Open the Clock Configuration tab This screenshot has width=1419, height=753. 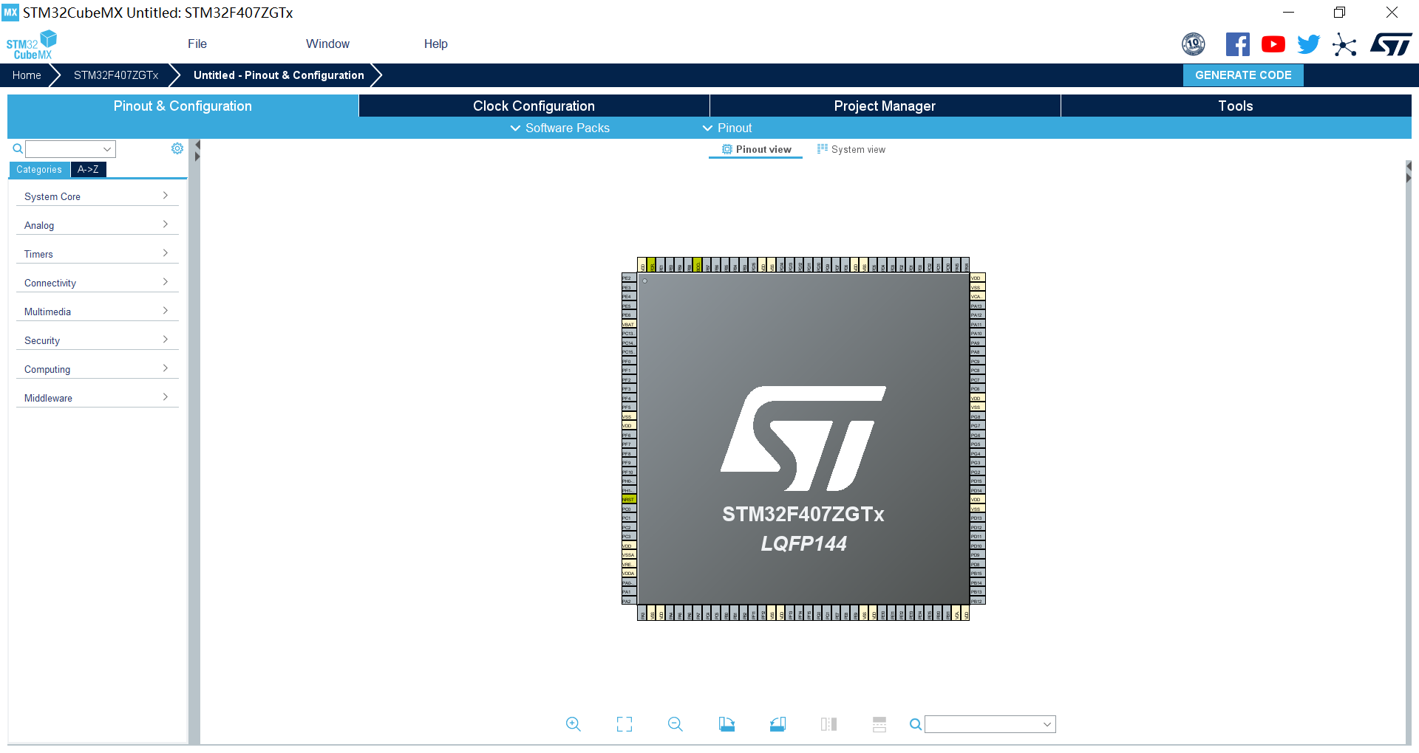coord(534,106)
